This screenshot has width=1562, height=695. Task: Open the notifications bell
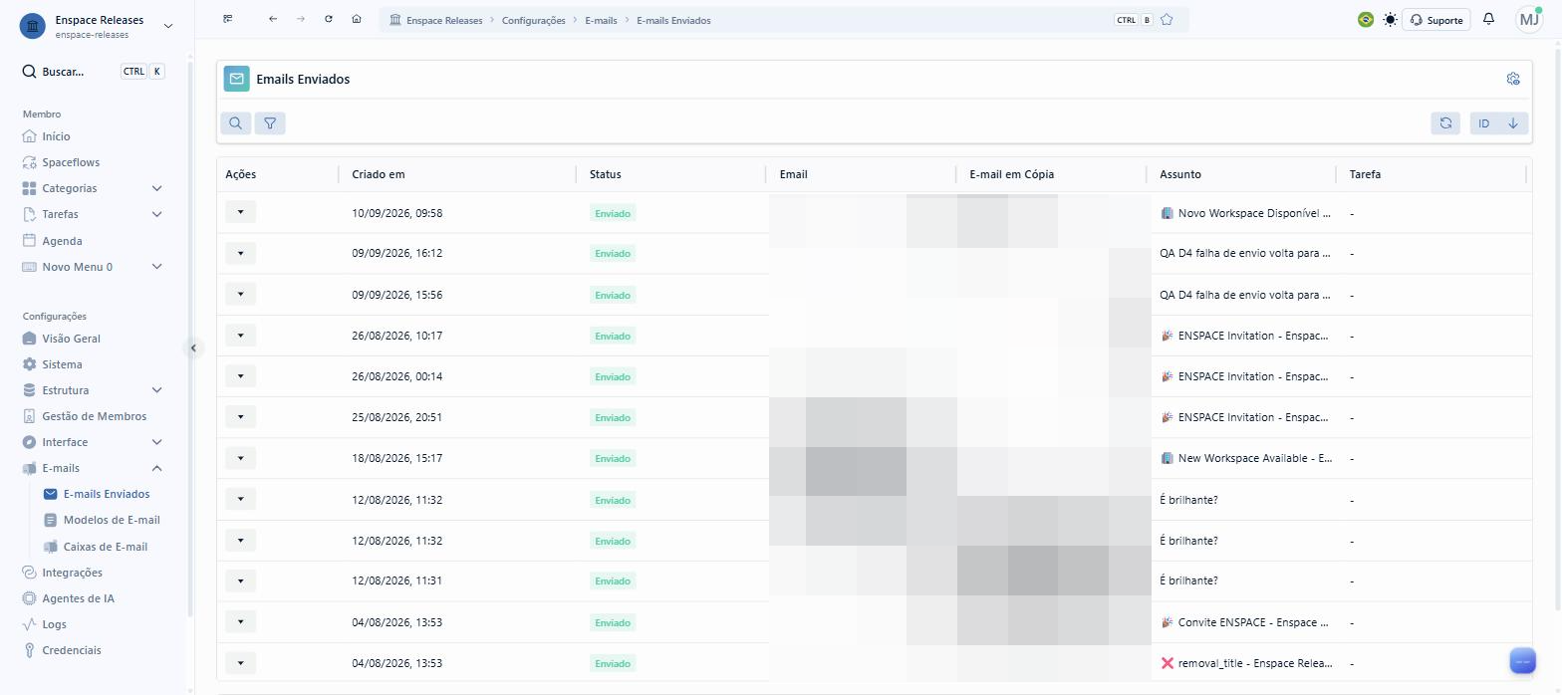(1489, 19)
